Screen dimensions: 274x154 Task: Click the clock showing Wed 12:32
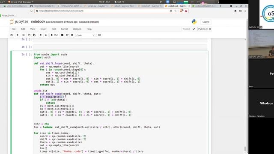pyautogui.click(x=104, y=2)
